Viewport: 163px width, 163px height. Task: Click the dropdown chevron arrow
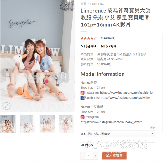152,134
